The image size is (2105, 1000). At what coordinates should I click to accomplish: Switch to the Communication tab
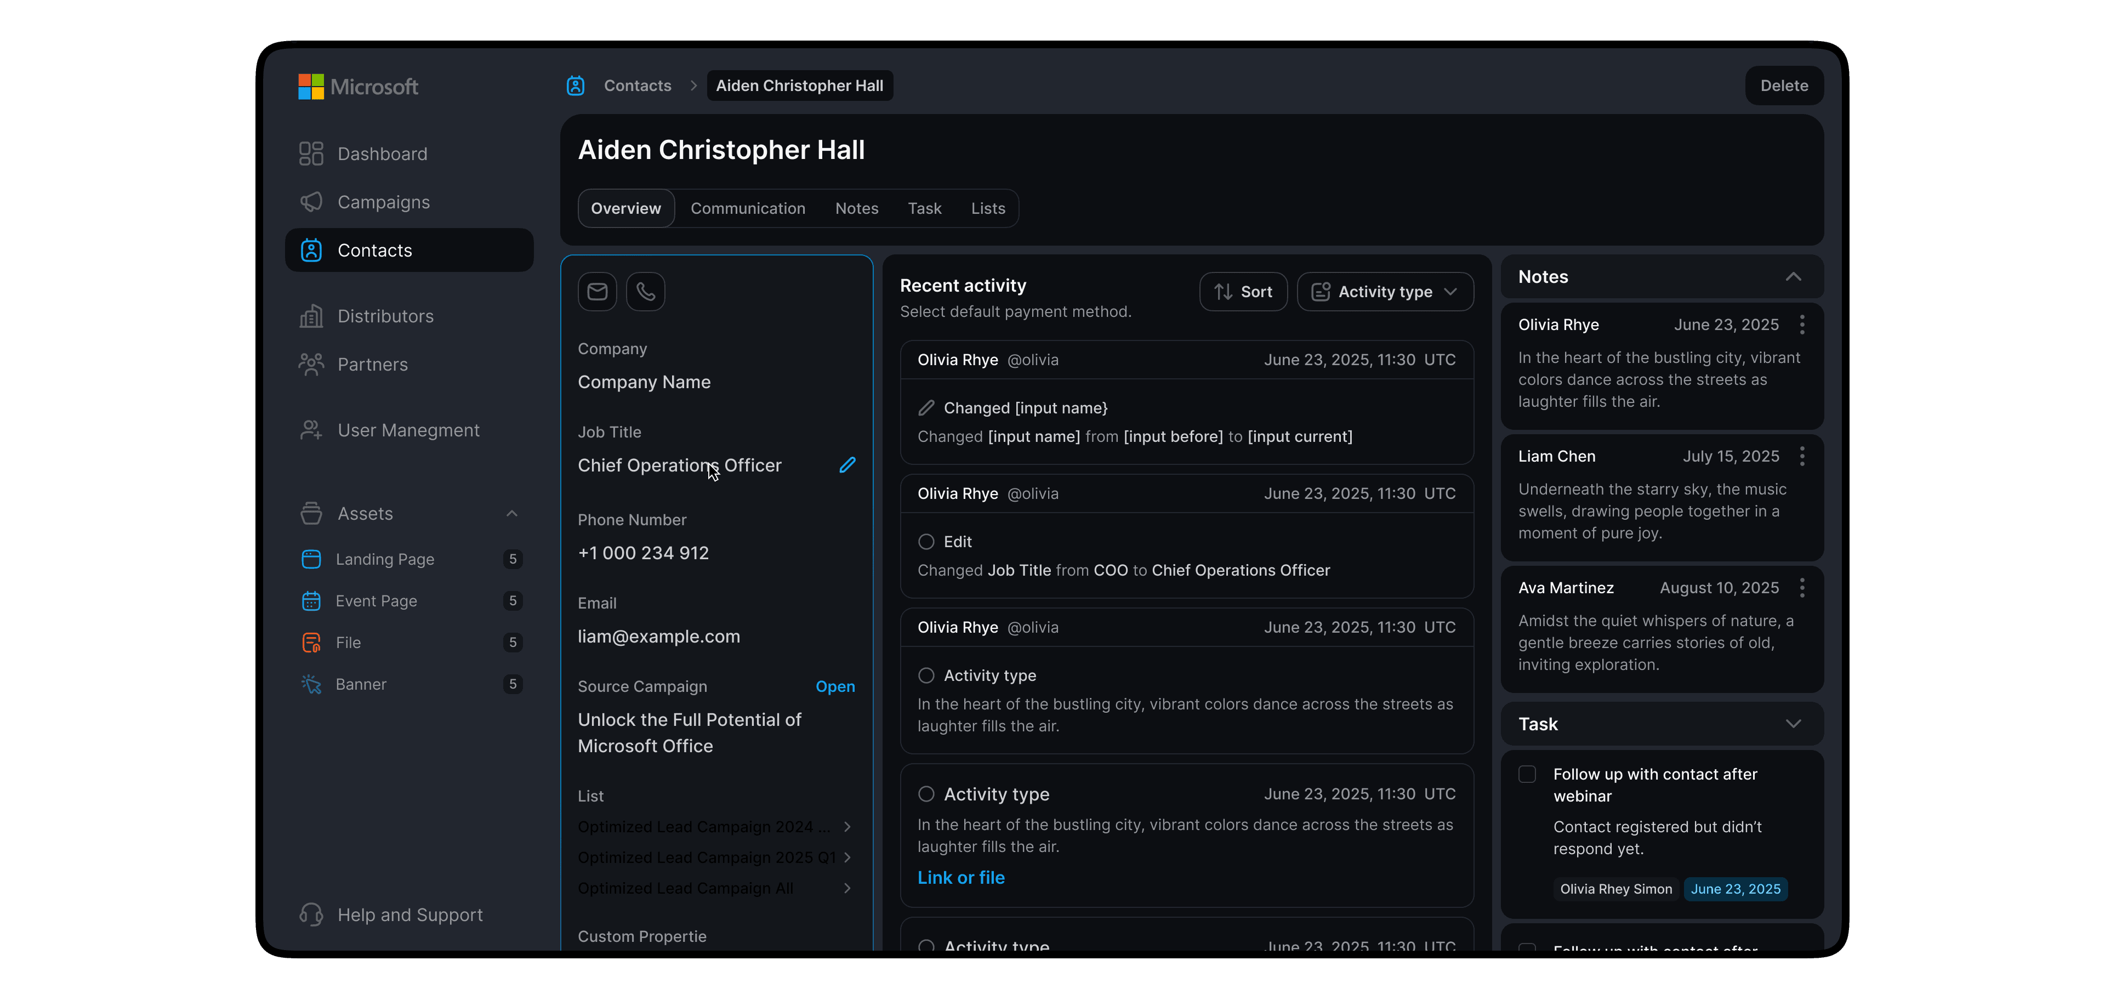(748, 208)
